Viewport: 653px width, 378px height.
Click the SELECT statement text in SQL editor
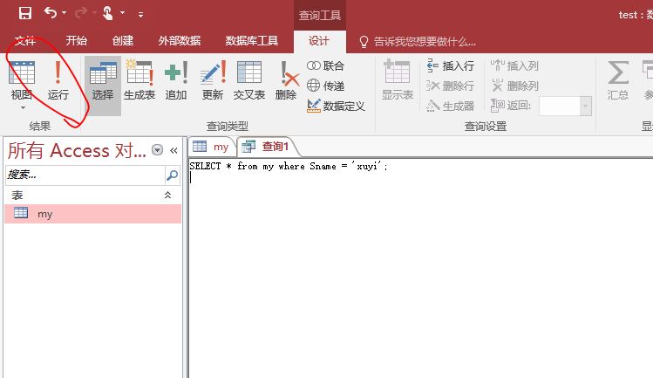click(x=289, y=166)
